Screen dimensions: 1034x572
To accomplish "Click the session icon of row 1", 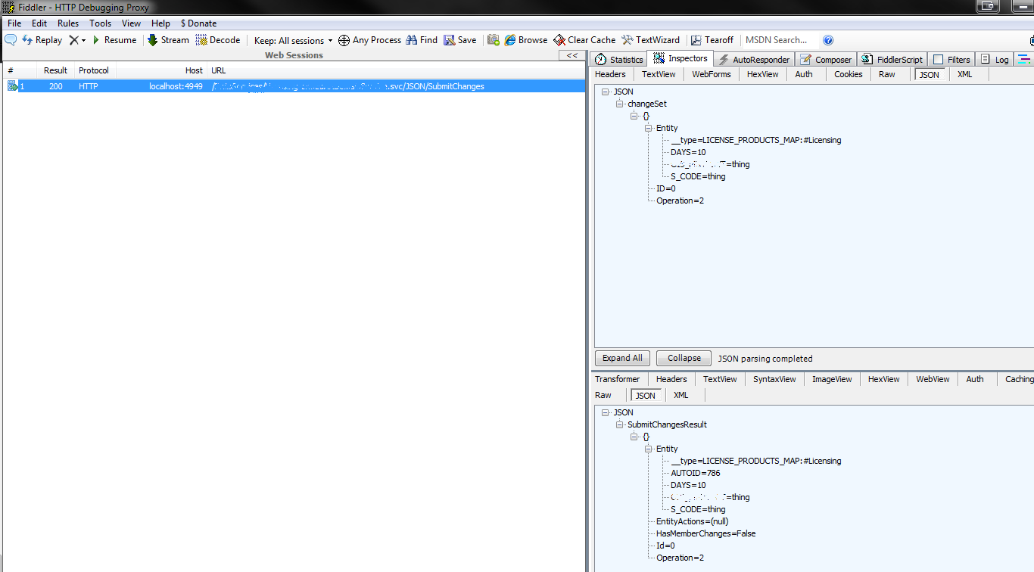I will (x=12, y=86).
